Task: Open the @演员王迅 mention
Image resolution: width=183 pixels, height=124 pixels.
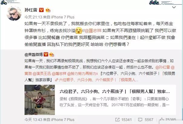Action: (42, 74)
